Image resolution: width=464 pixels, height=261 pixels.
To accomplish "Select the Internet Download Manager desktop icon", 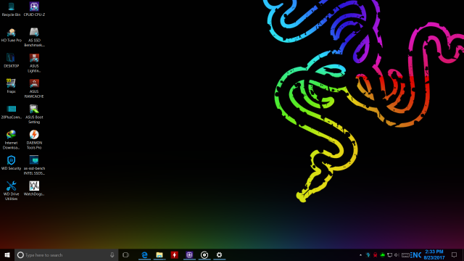I will tap(12, 140).
